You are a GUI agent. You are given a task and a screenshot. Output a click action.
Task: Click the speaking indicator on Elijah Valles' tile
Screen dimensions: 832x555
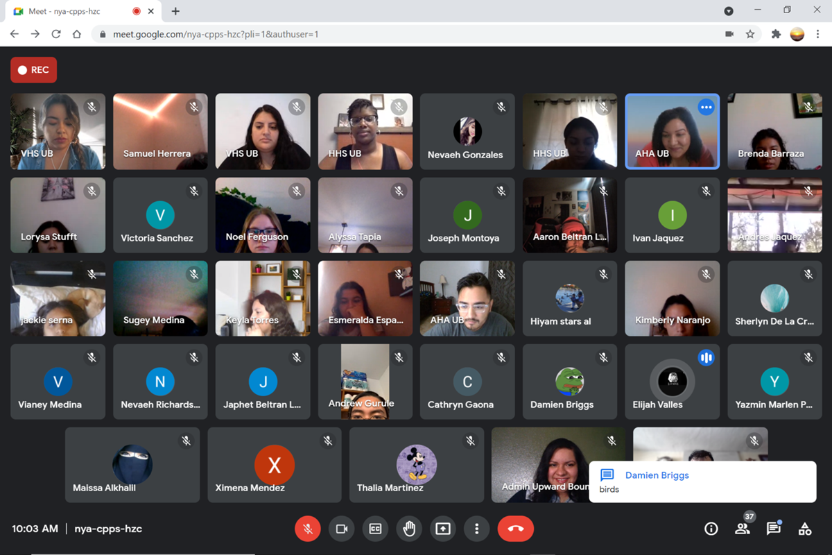[x=706, y=357]
